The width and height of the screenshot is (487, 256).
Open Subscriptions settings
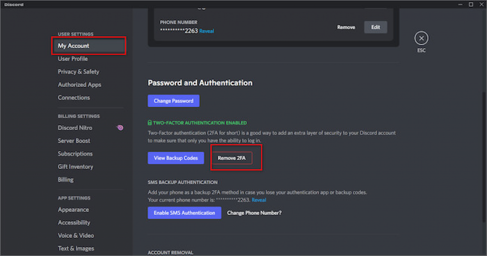[x=75, y=154]
